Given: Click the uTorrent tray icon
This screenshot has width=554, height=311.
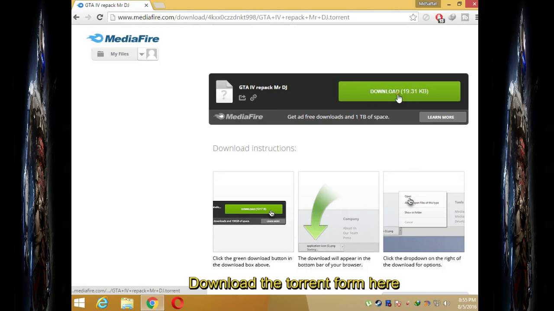Looking at the screenshot, I should [x=369, y=303].
